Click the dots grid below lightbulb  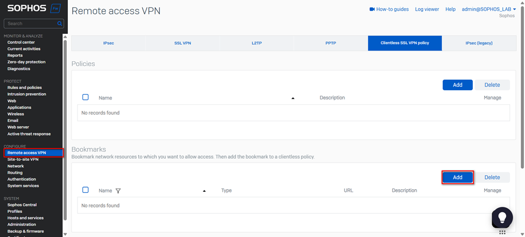click(502, 233)
